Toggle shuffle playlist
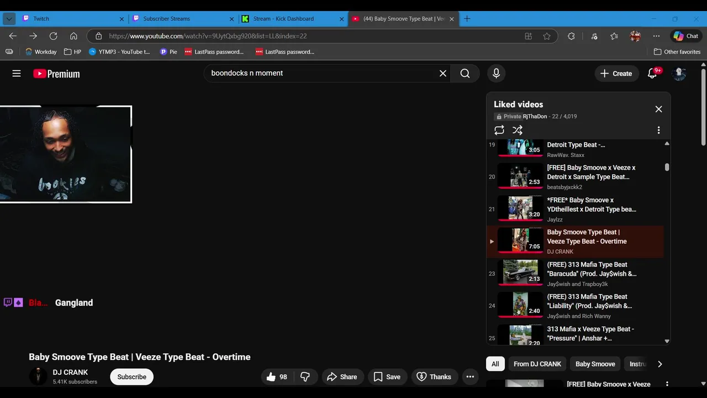Viewport: 707px width, 398px height. click(518, 130)
